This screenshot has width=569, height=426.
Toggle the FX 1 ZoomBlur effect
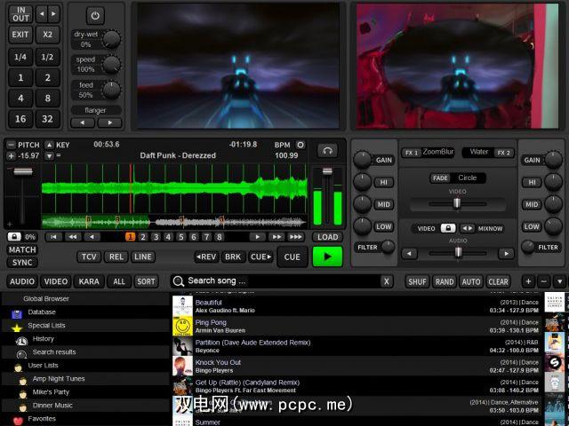click(412, 153)
